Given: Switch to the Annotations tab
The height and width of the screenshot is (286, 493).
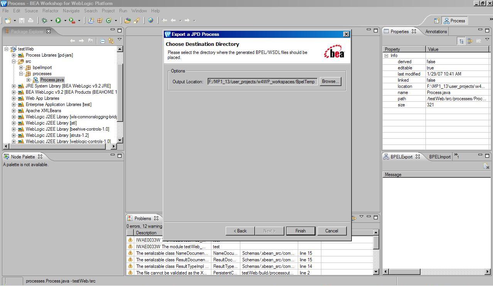Looking at the screenshot, I should (x=436, y=32).
